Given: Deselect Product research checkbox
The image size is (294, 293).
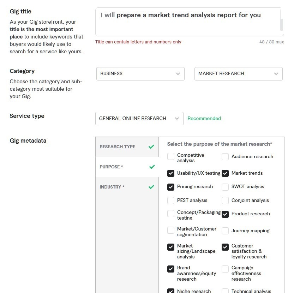Looking at the screenshot, I should 225,214.
